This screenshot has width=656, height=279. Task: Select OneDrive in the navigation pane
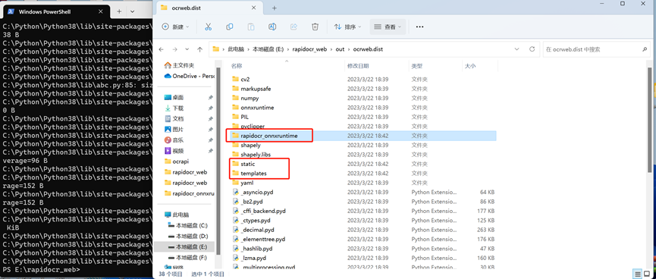click(189, 76)
